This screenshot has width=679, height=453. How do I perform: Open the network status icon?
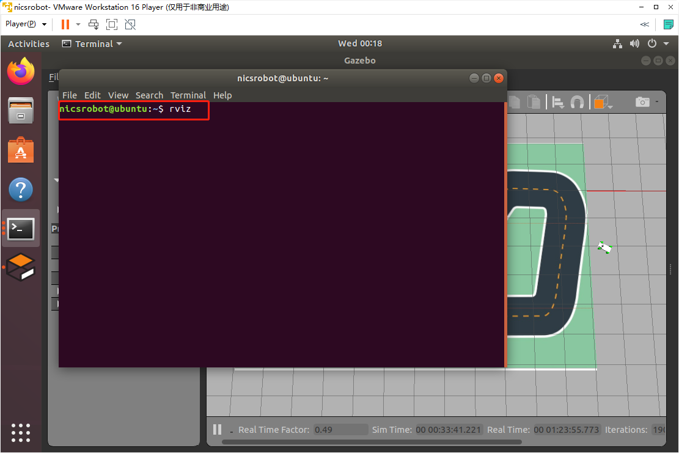click(617, 43)
